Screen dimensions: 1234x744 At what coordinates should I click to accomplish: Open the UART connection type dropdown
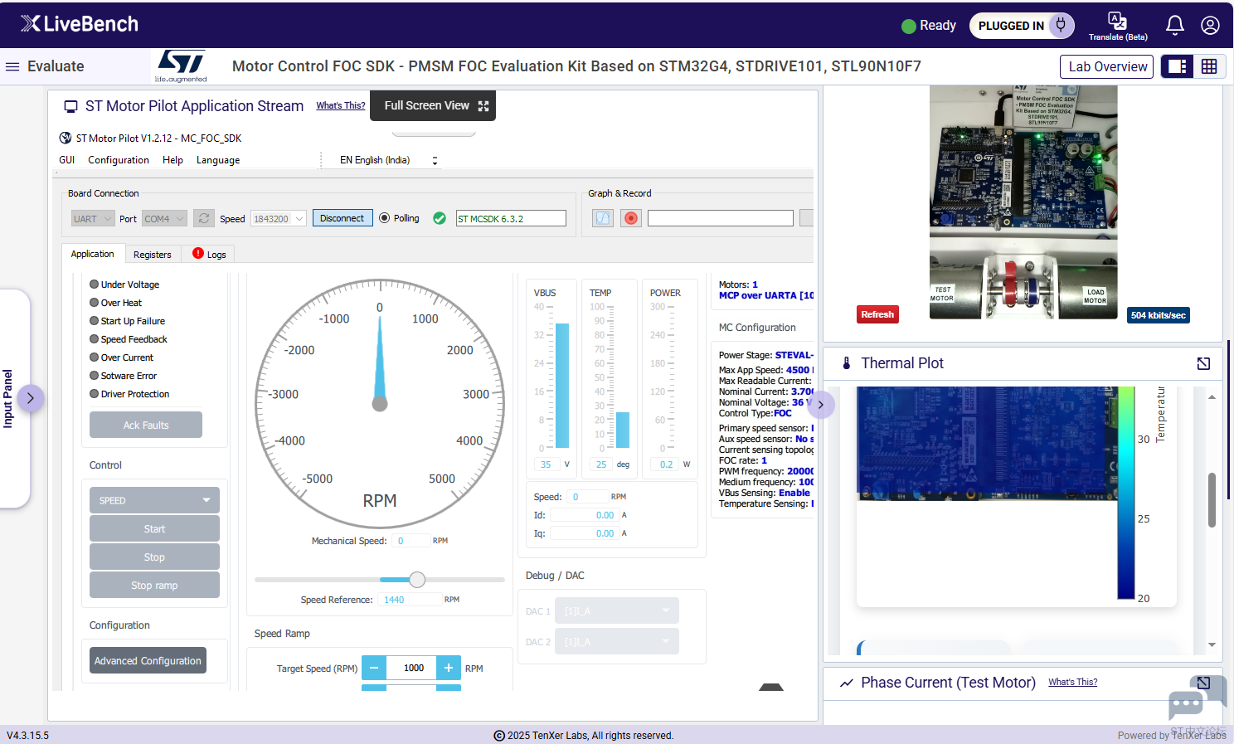[x=93, y=219]
